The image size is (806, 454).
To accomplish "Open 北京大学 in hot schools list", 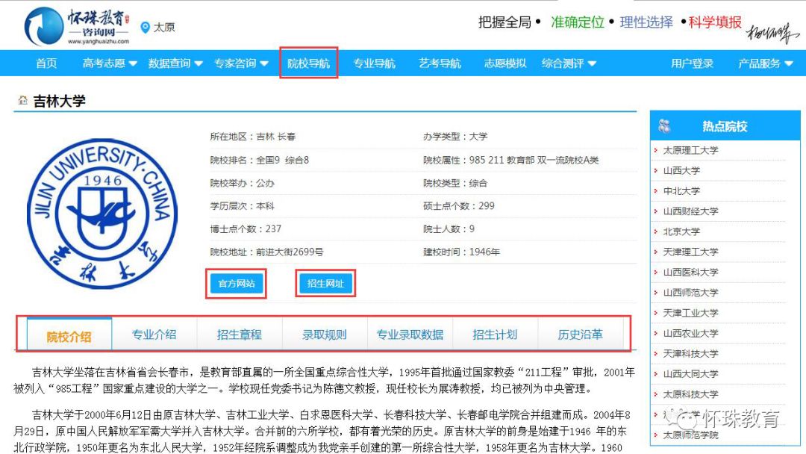I will coord(681,231).
